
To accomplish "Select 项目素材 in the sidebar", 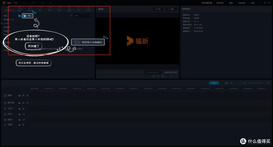I will (x=7, y=20).
